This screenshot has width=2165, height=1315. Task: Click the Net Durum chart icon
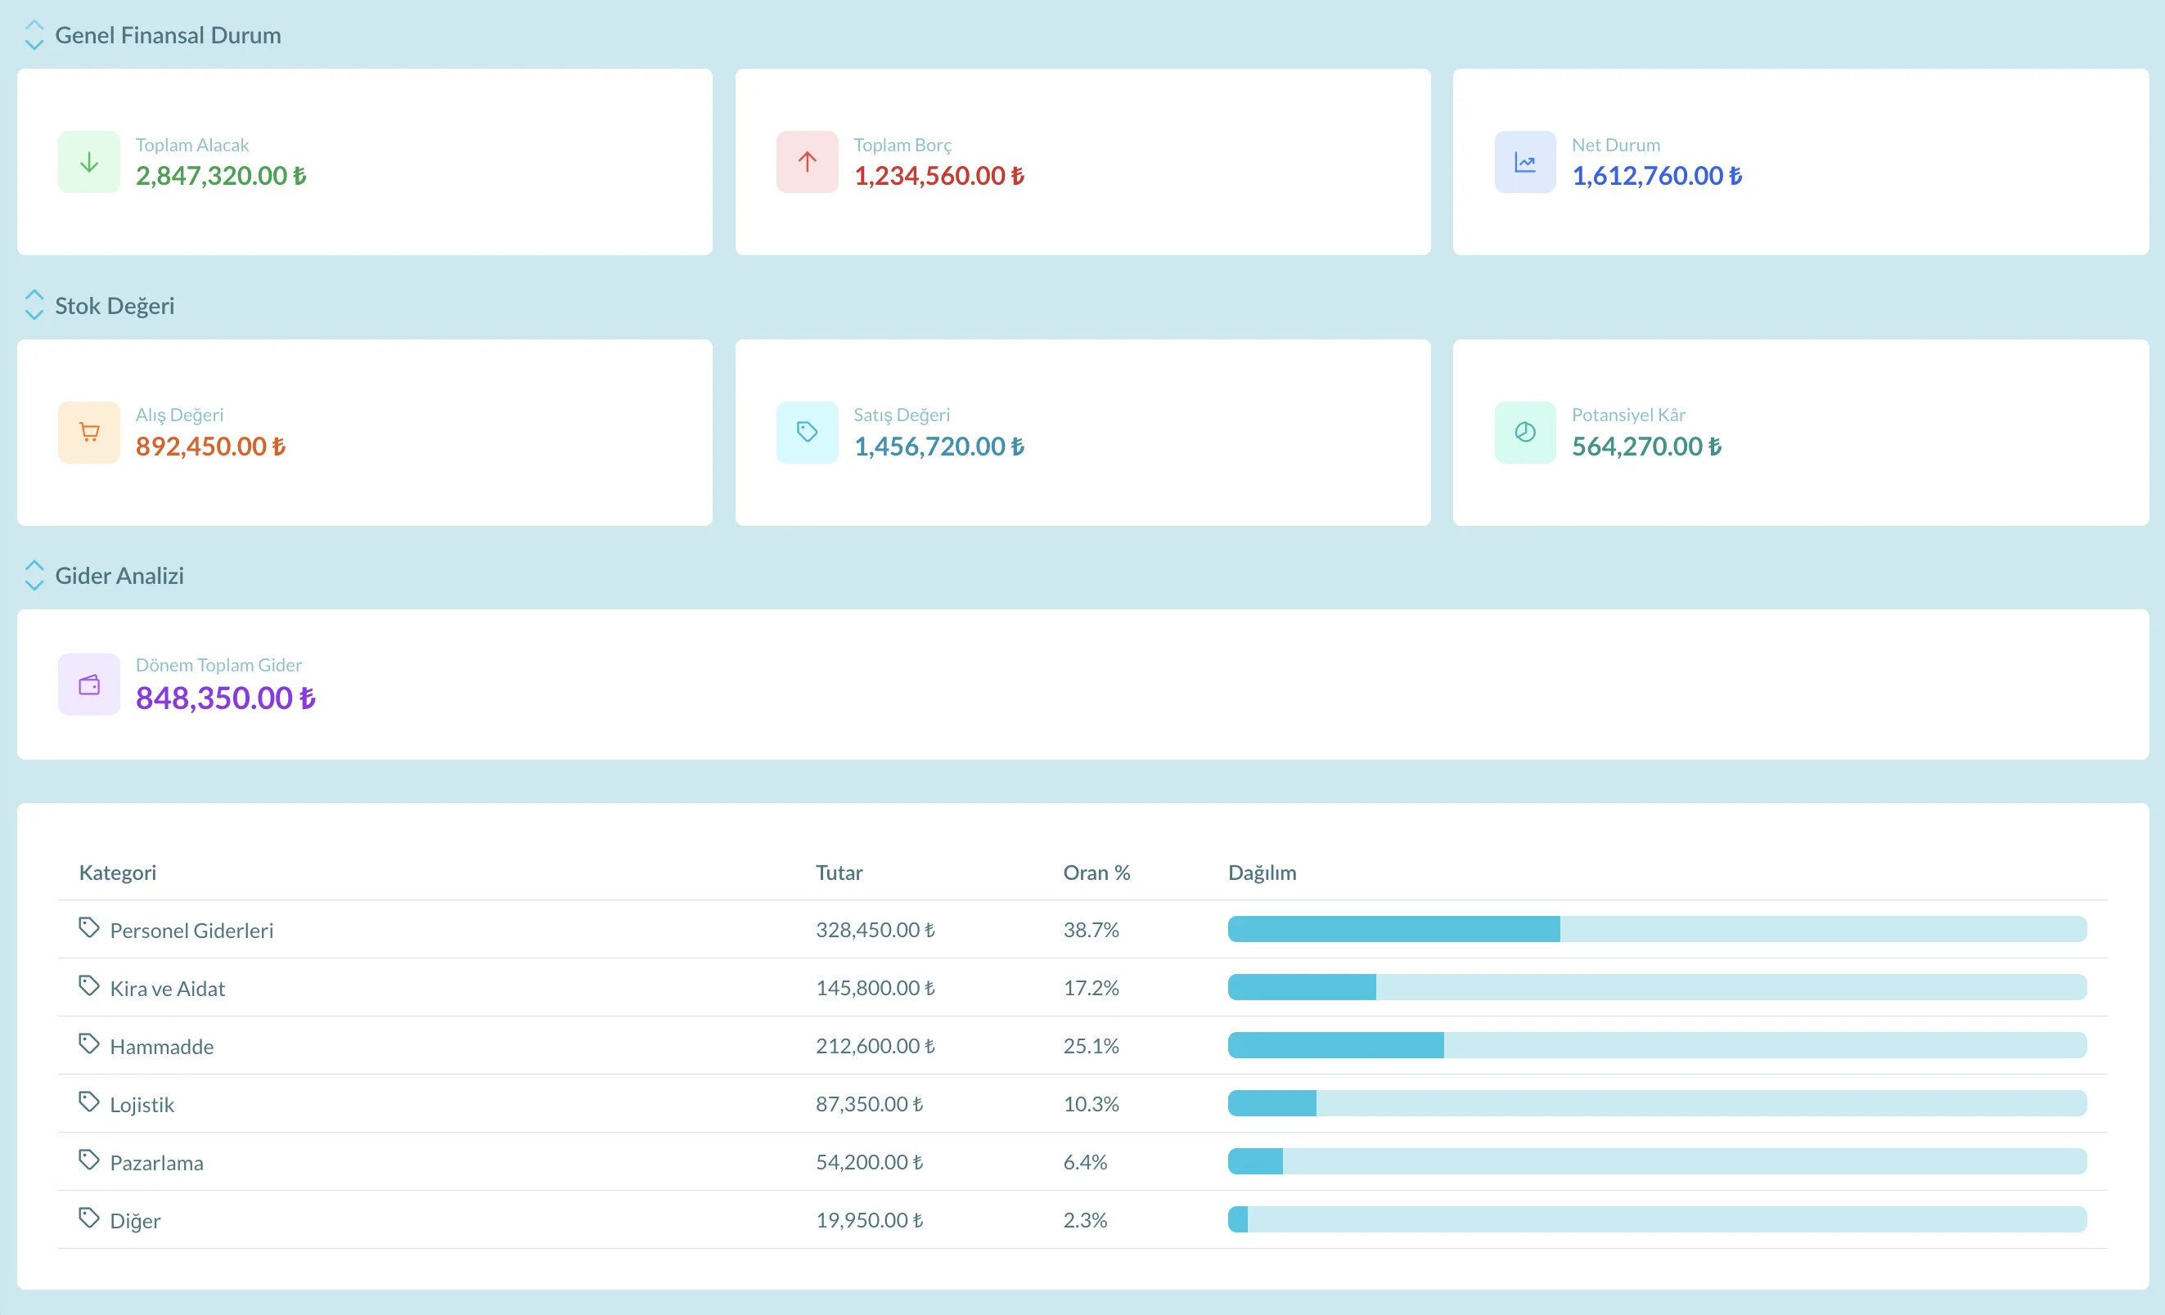1524,162
